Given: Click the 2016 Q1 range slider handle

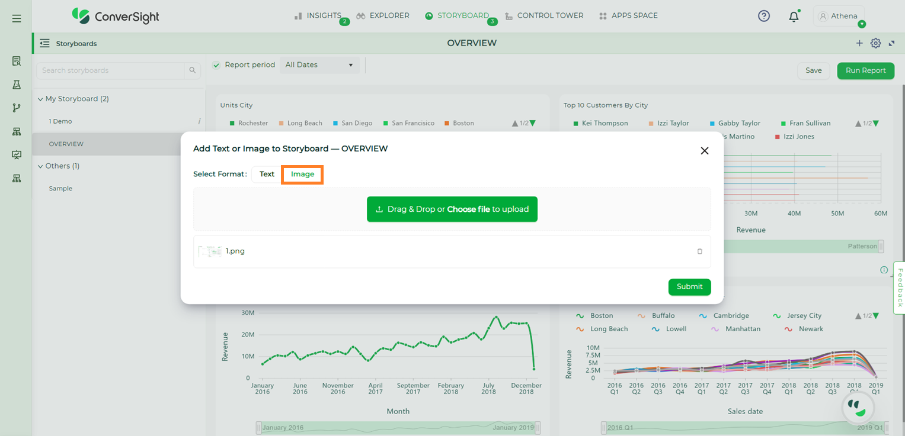Looking at the screenshot, I should tap(604, 428).
